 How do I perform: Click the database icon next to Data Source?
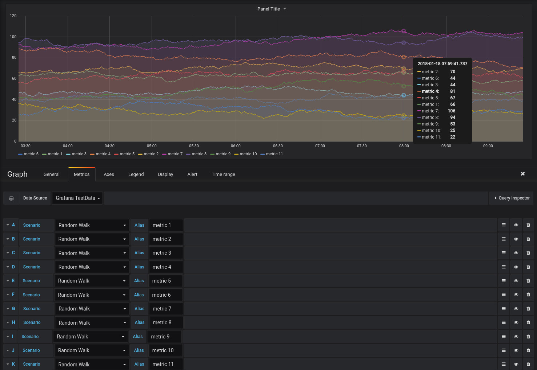pos(11,198)
